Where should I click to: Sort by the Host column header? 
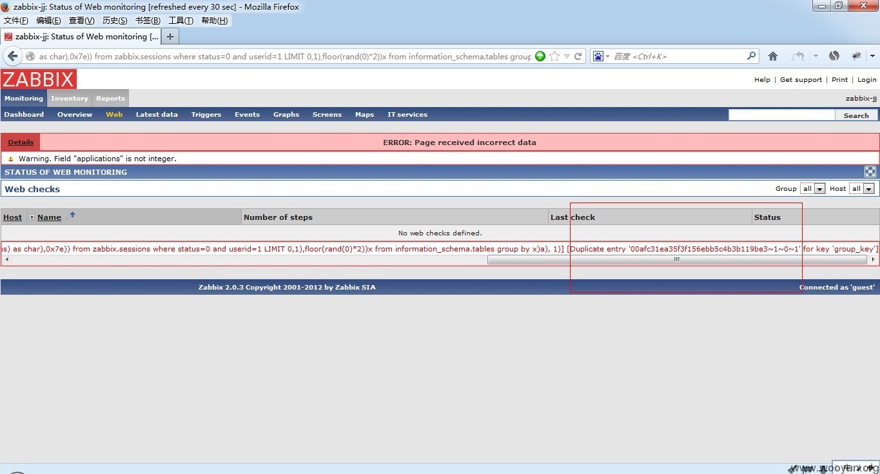coord(12,217)
